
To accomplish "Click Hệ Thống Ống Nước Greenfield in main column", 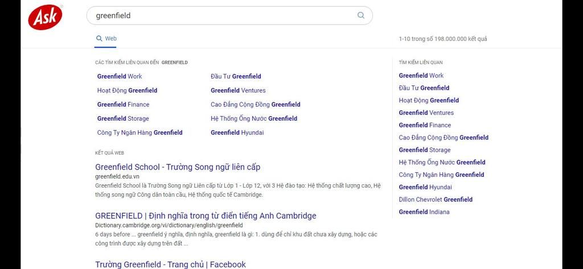I will (x=254, y=119).
